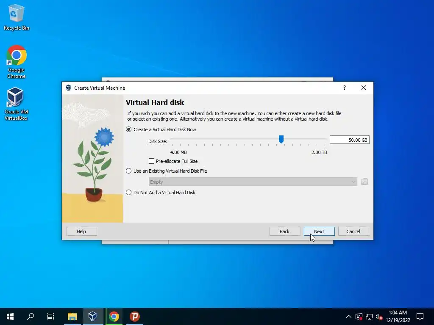Click Next to continue the wizard
This screenshot has width=434, height=325.
pos(319,231)
